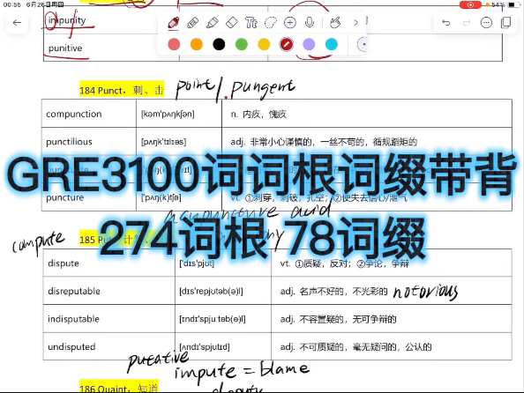Select the stroke thickness dot selector

click(362, 44)
